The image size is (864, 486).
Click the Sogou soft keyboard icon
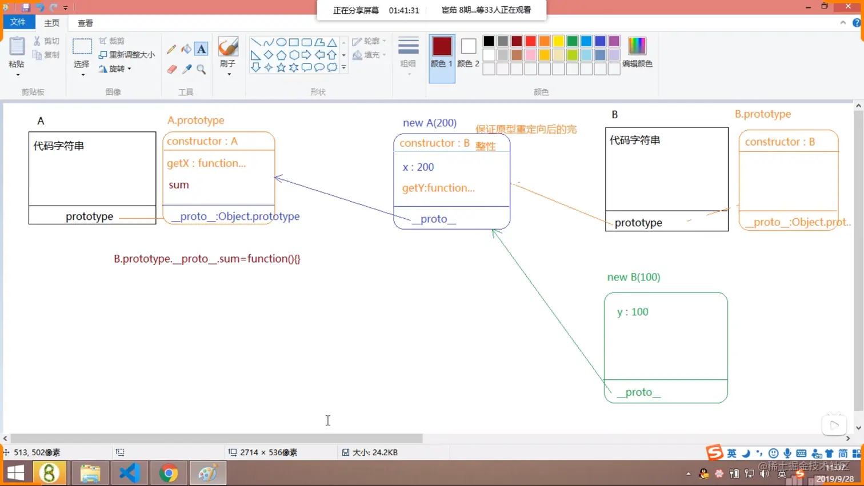click(801, 453)
